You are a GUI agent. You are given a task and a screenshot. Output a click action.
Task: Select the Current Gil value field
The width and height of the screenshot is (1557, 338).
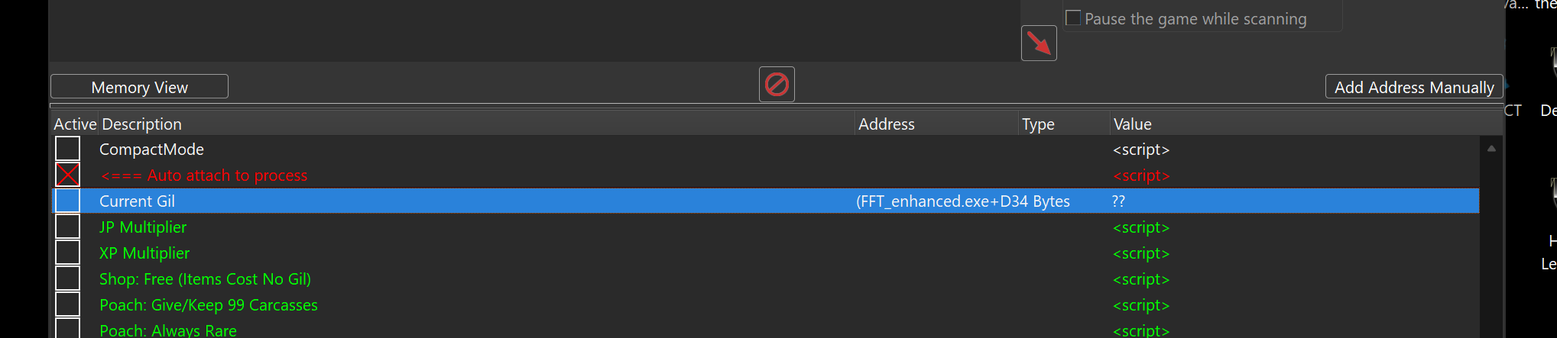(1119, 201)
